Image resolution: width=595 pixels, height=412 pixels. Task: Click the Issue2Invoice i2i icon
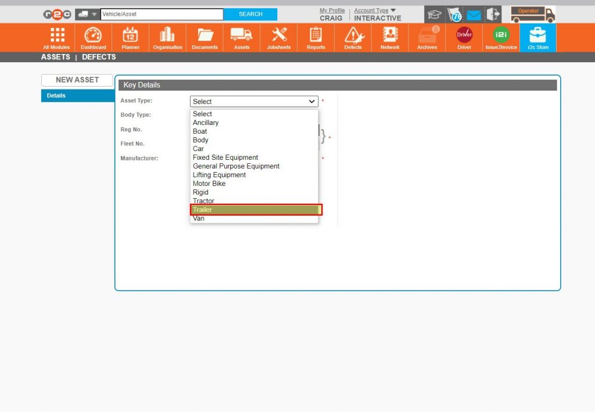click(x=500, y=37)
